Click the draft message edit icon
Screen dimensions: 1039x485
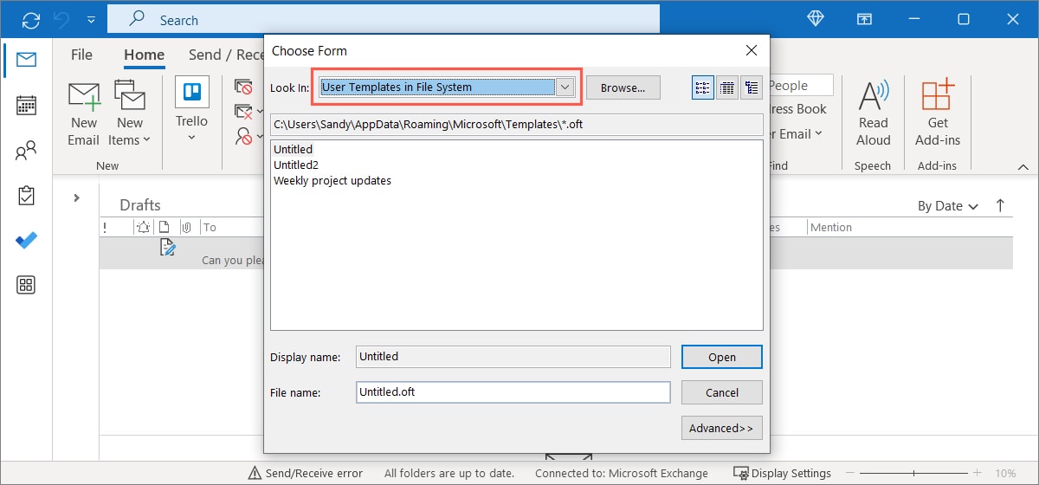[168, 248]
